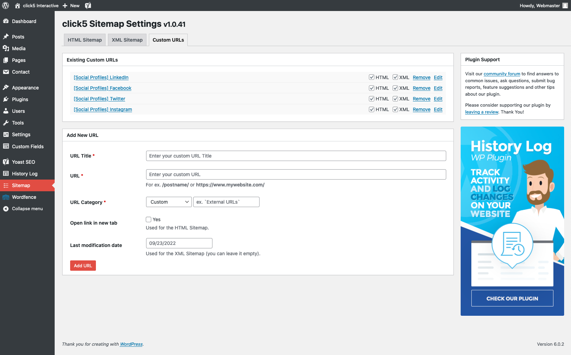
Task: Click the leaving a review link
Action: (482, 112)
